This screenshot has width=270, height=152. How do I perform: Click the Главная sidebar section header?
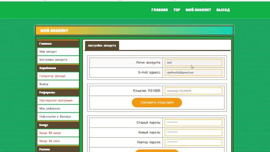click(58, 43)
